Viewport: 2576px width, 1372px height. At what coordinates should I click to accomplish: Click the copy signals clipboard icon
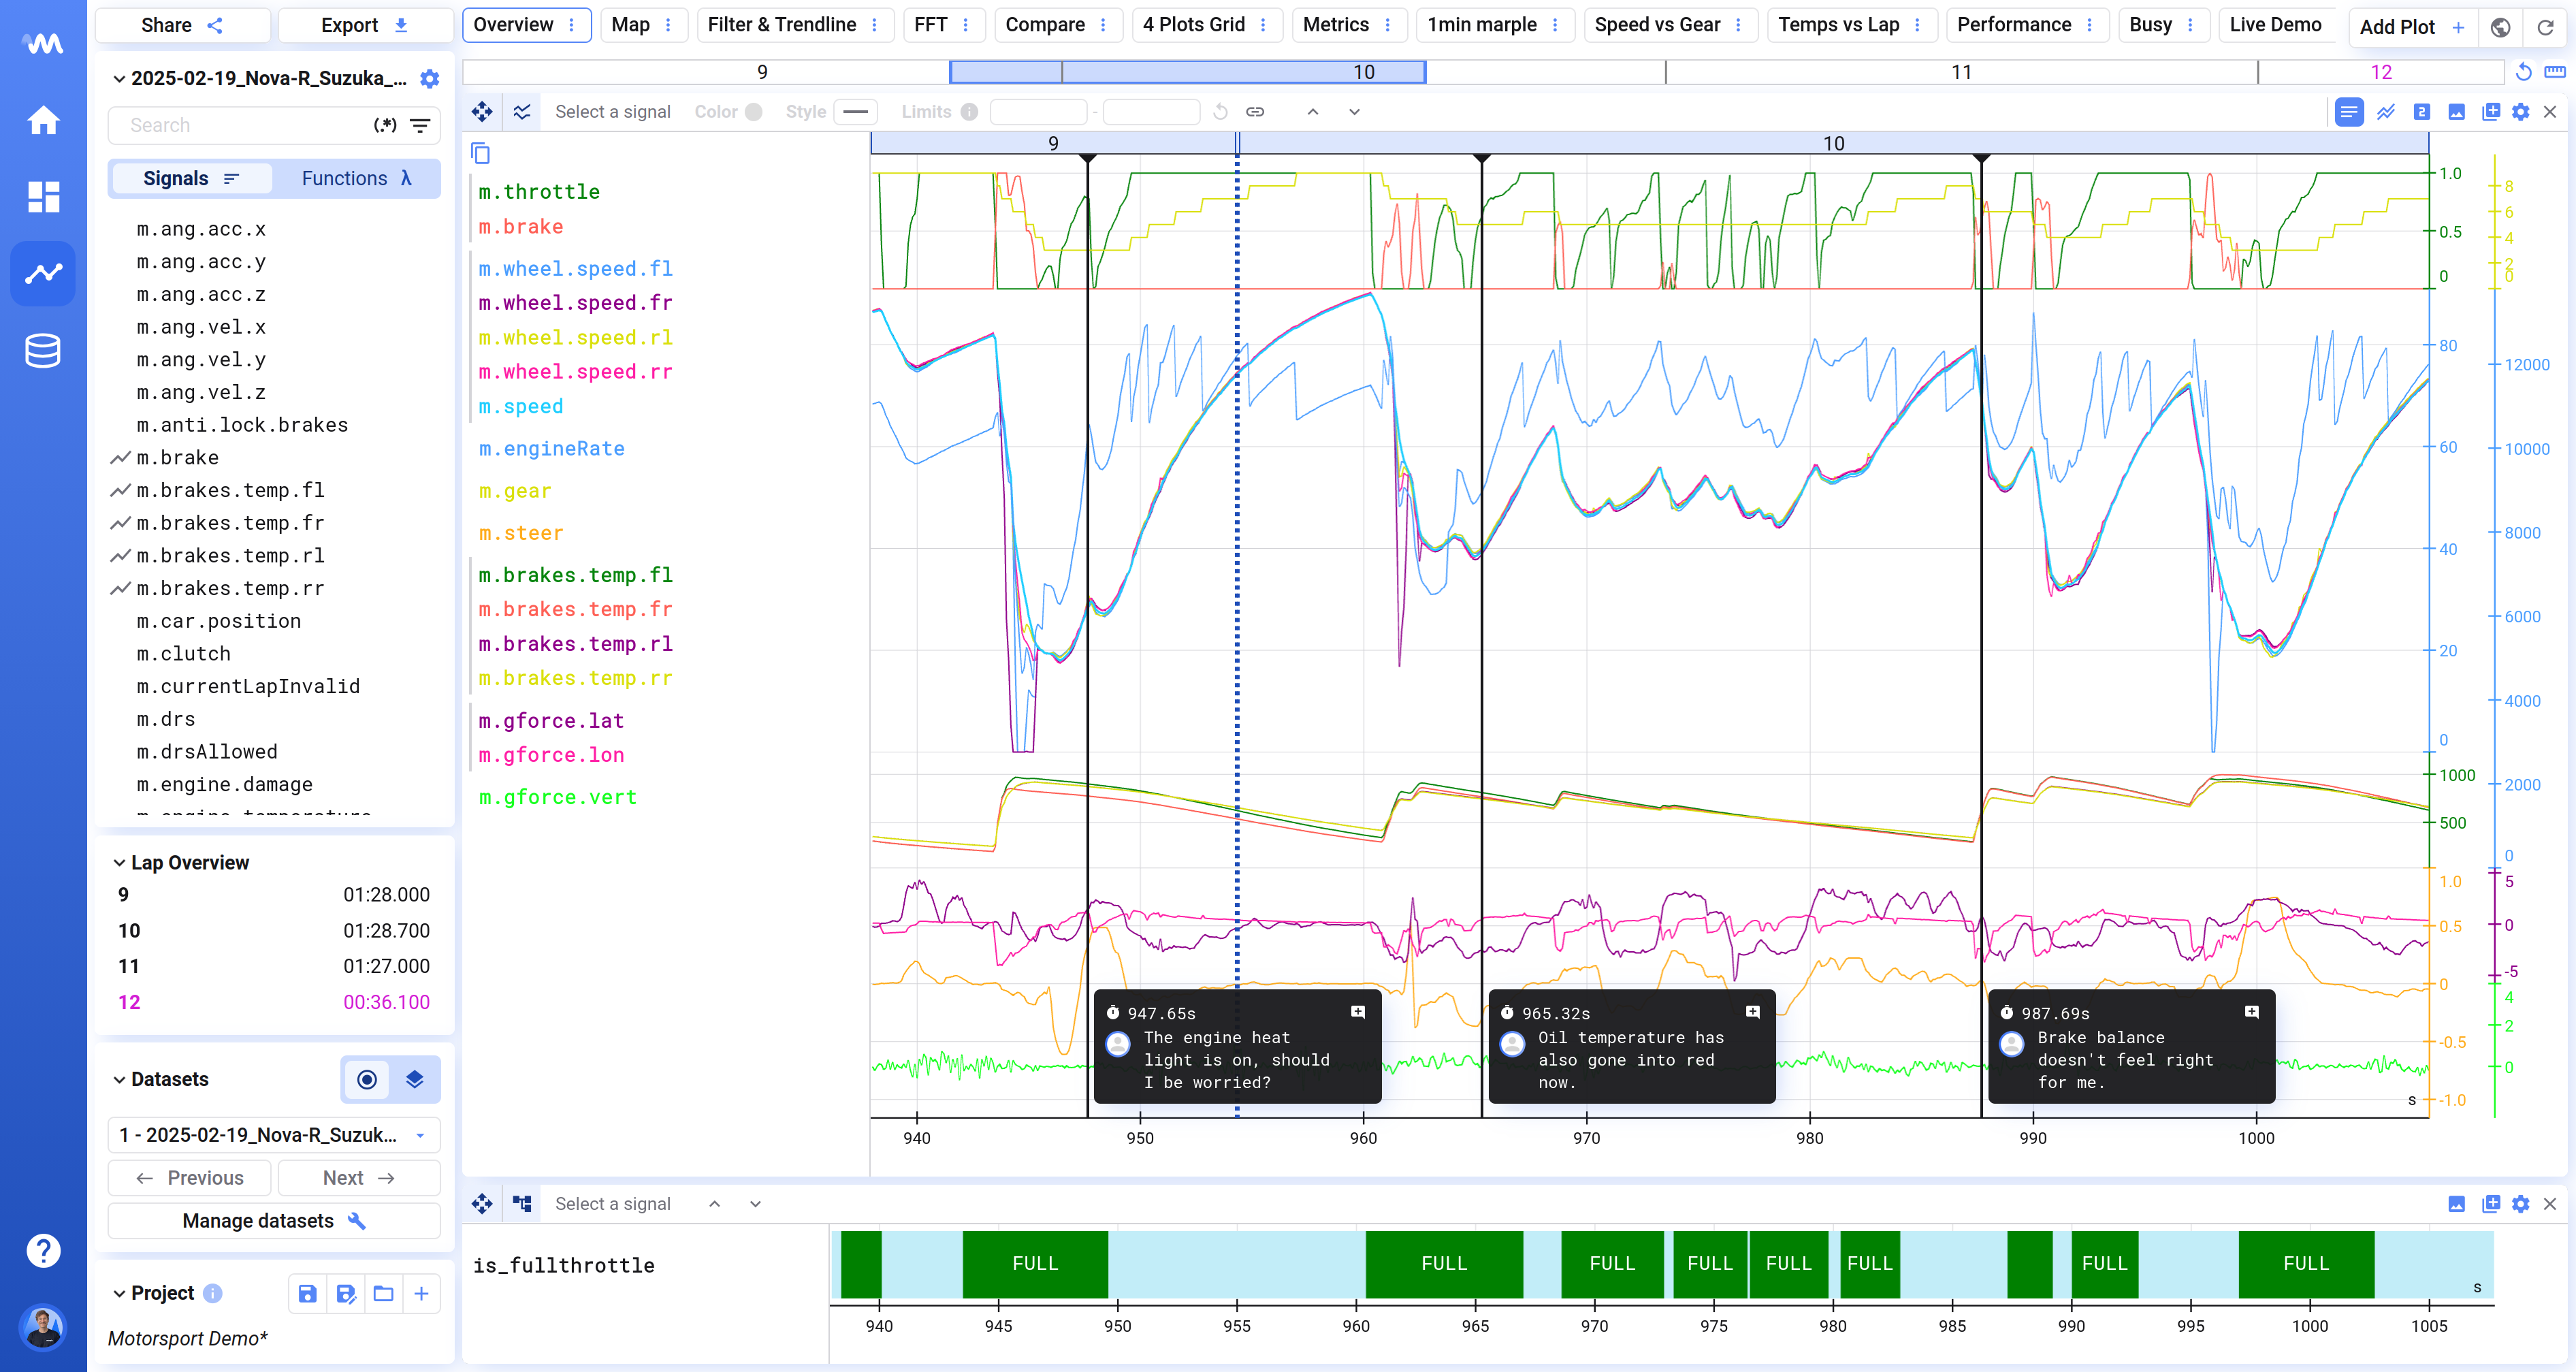pyautogui.click(x=481, y=153)
